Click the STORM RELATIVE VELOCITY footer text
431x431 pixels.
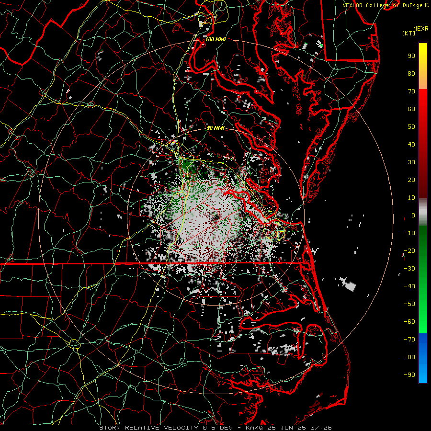click(148, 428)
